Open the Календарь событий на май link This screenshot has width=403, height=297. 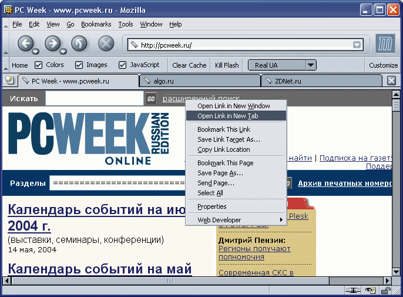coord(100,269)
